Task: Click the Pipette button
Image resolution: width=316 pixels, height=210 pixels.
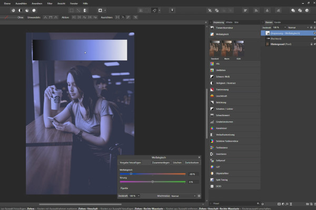Action: pyautogui.click(x=124, y=188)
